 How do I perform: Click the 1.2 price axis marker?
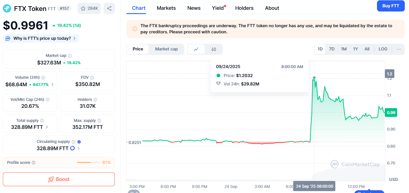coord(390,74)
